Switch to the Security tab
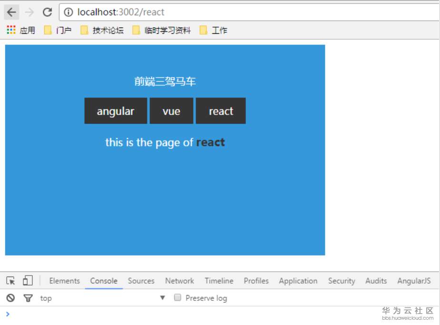 pyautogui.click(x=342, y=281)
